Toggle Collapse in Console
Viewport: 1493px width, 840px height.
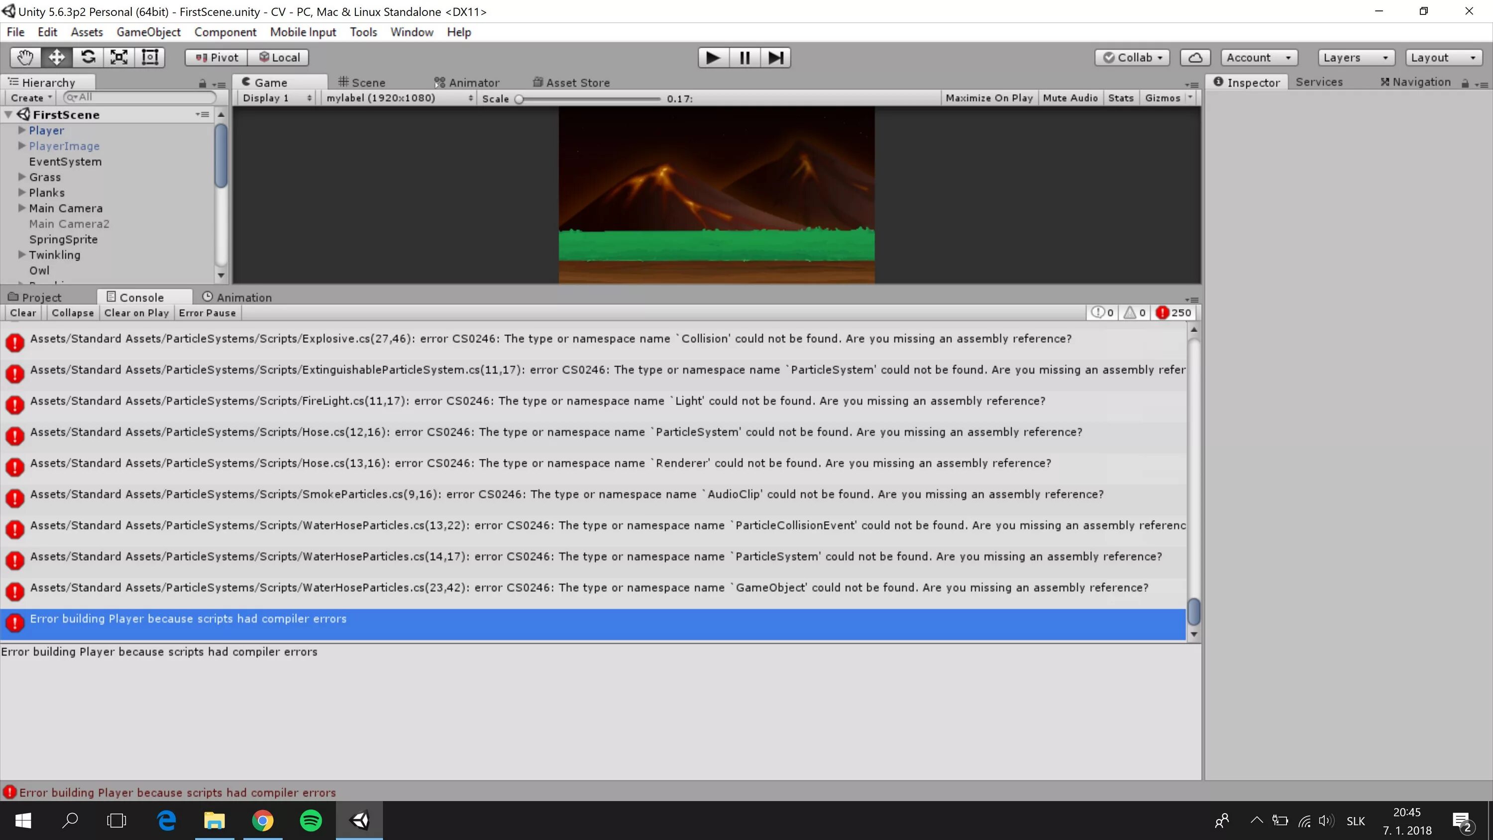(x=73, y=313)
